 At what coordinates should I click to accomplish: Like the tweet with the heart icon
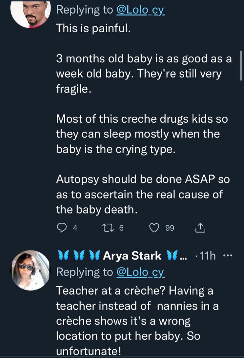[x=154, y=228]
